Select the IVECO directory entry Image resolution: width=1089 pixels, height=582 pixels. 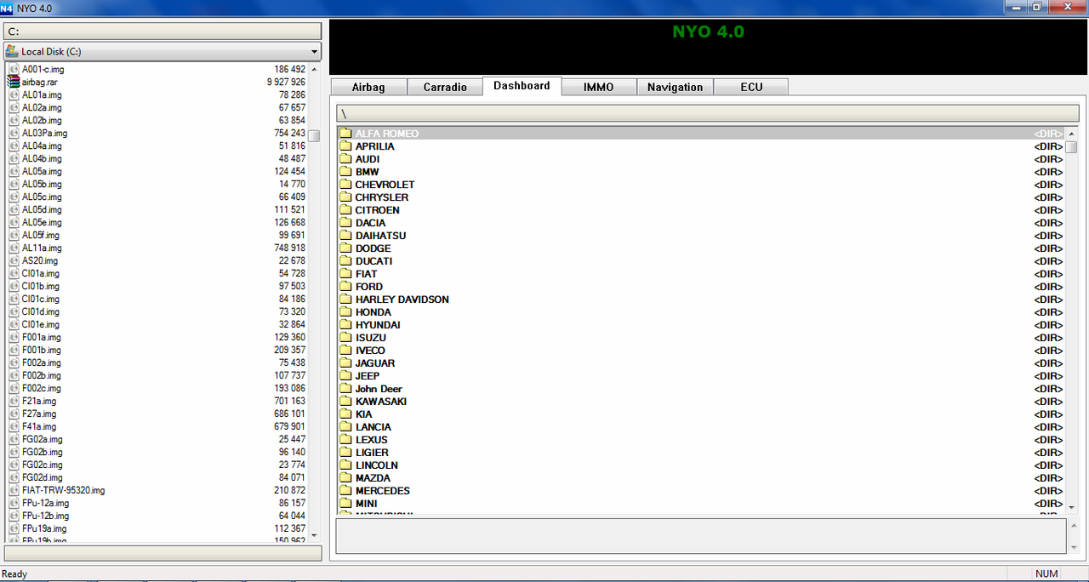click(701, 351)
